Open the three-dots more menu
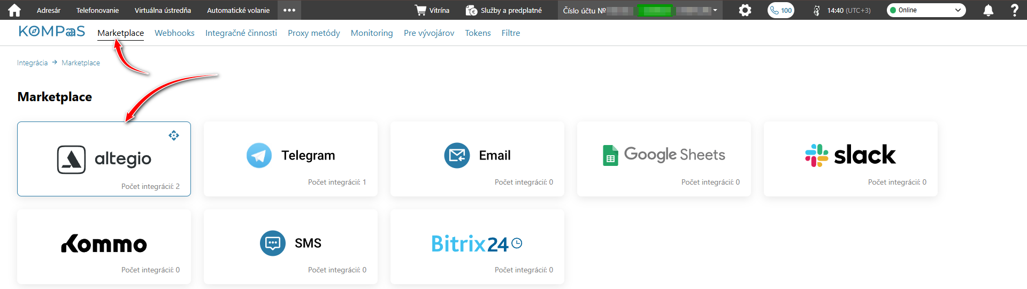 [289, 10]
